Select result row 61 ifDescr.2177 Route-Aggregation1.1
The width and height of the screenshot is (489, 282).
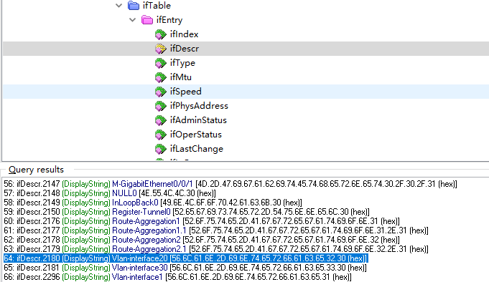(216, 230)
